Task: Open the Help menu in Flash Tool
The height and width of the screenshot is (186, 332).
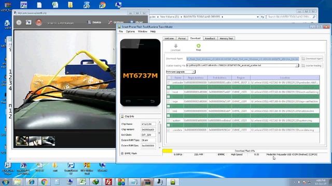Action: pos(153,32)
